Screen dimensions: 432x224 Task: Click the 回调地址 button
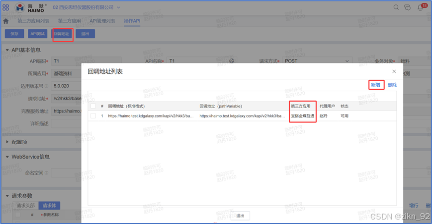coord(62,34)
